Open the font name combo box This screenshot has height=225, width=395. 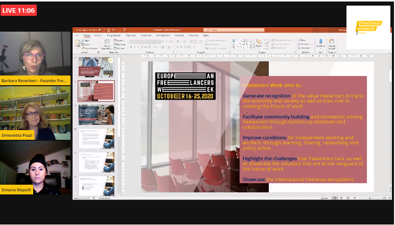click(x=142, y=41)
